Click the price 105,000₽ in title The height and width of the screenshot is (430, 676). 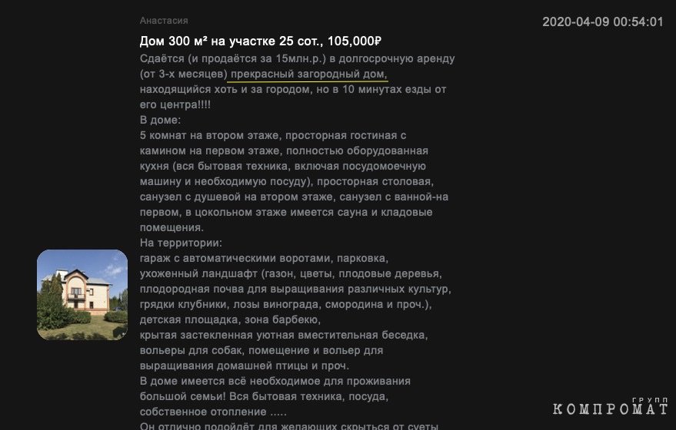tap(355, 41)
